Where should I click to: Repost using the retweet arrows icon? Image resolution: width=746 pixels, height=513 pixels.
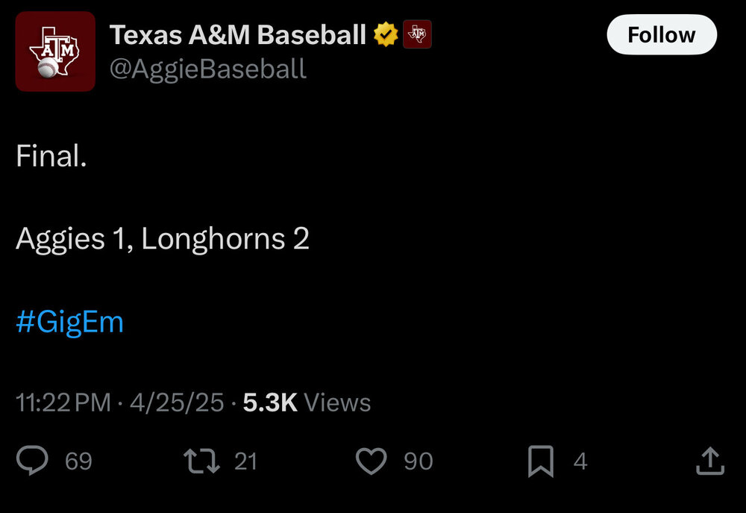201,461
